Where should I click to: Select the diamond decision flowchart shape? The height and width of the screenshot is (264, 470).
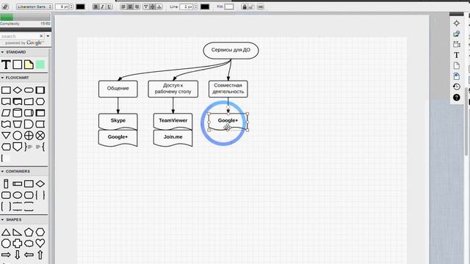[x=18, y=89]
